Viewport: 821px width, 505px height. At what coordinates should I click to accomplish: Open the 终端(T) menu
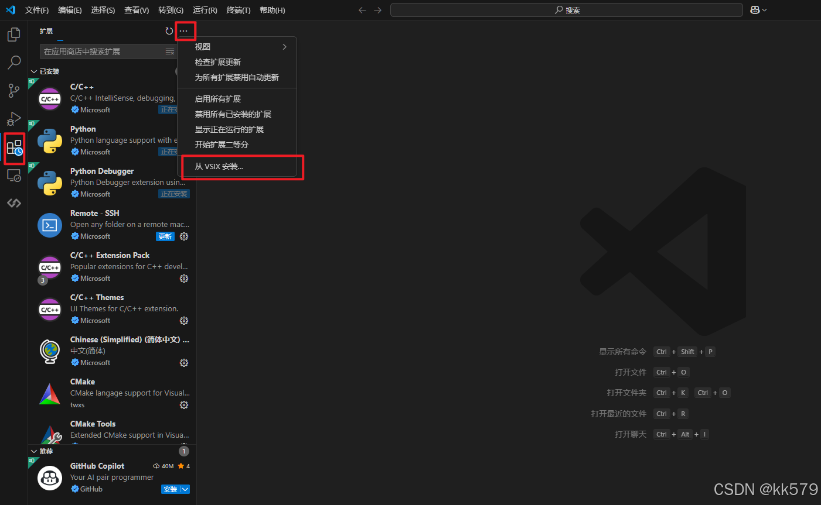click(x=239, y=10)
